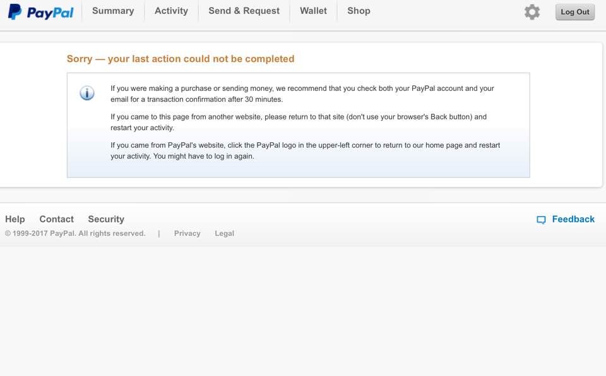Open the Summary tab
Image resolution: width=606 pixels, height=376 pixels.
click(113, 11)
